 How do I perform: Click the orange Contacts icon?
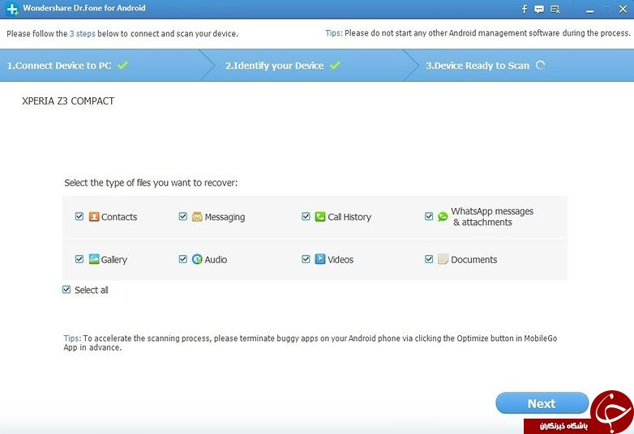(94, 217)
